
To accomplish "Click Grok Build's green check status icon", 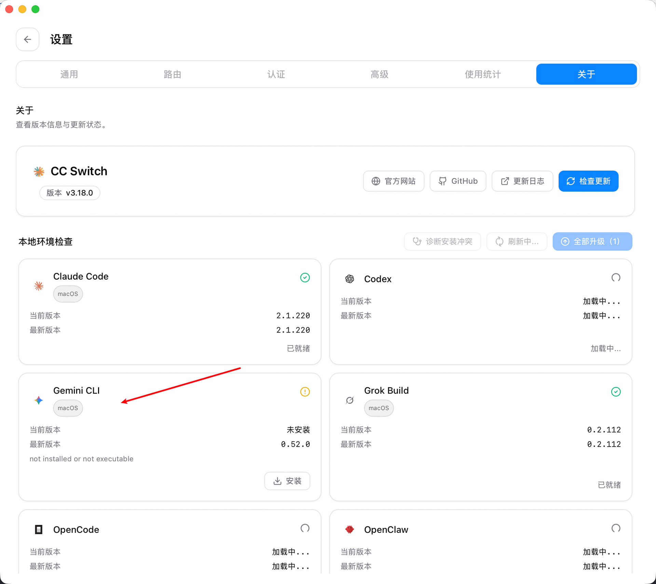I will click(616, 392).
